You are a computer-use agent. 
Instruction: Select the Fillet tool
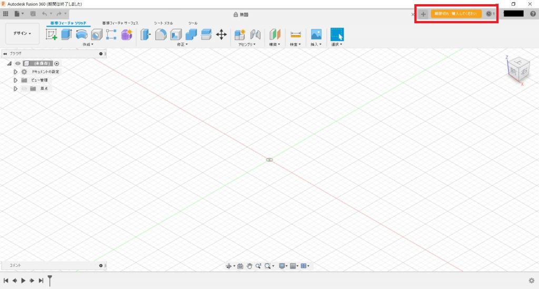click(161, 34)
